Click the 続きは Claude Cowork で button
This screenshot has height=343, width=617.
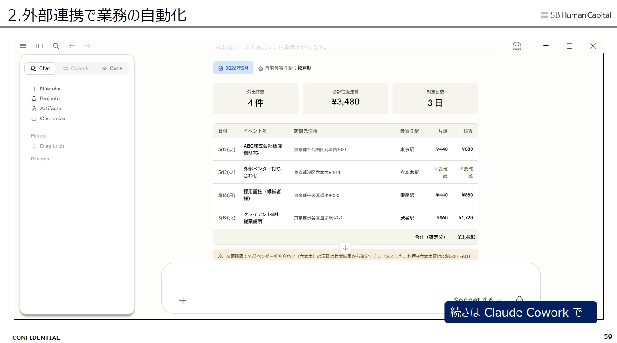coord(521,312)
